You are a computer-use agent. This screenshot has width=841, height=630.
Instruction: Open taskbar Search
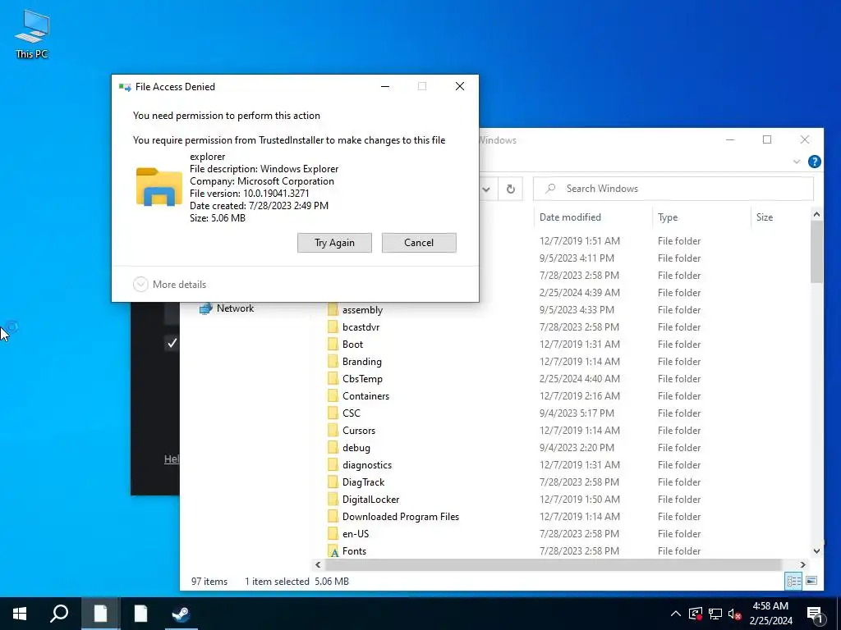click(x=59, y=614)
